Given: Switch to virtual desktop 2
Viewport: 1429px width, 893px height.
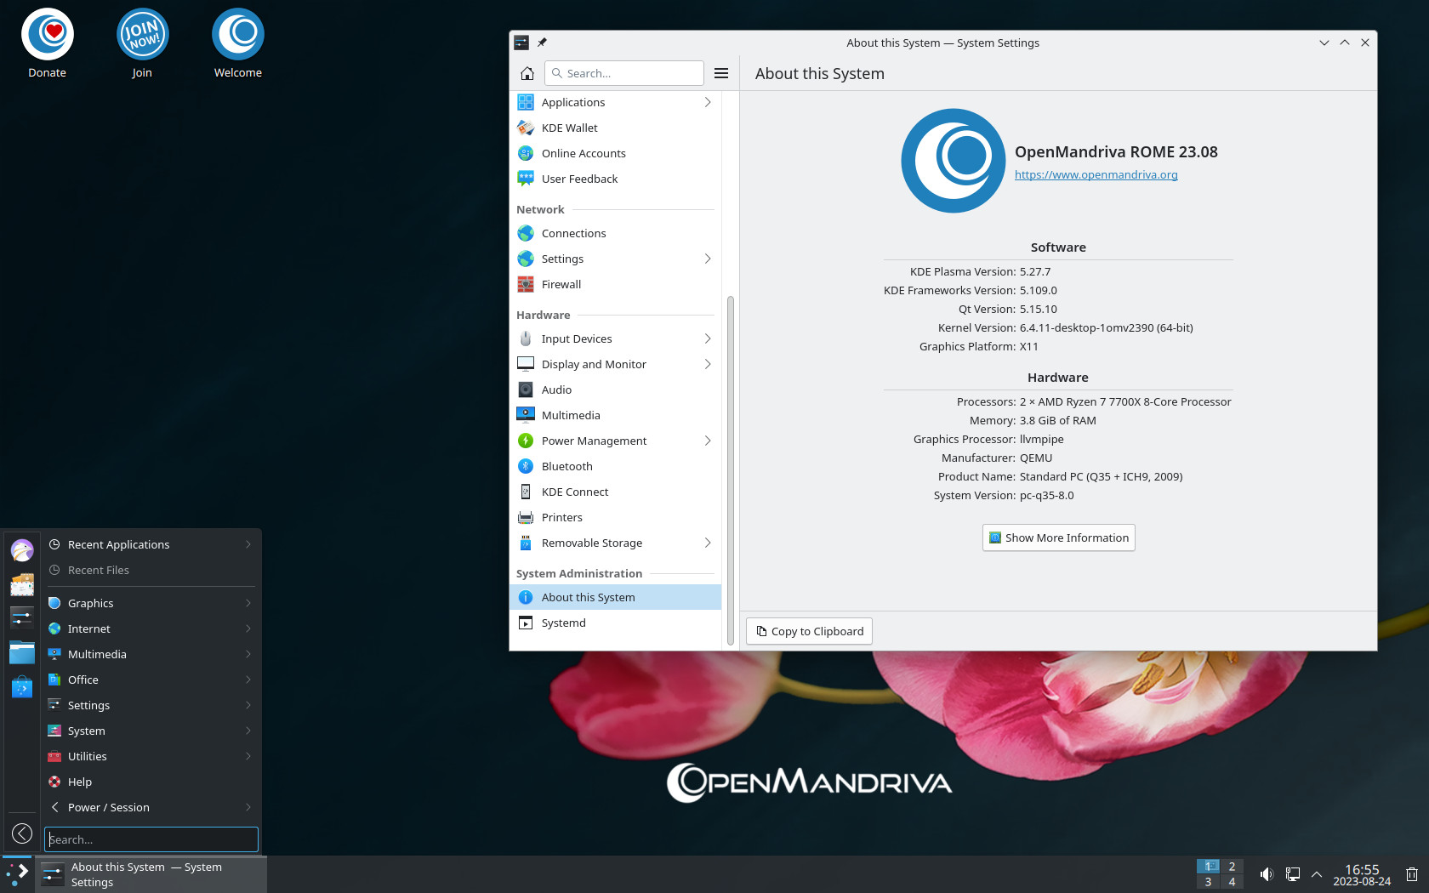Looking at the screenshot, I should pyautogui.click(x=1232, y=867).
